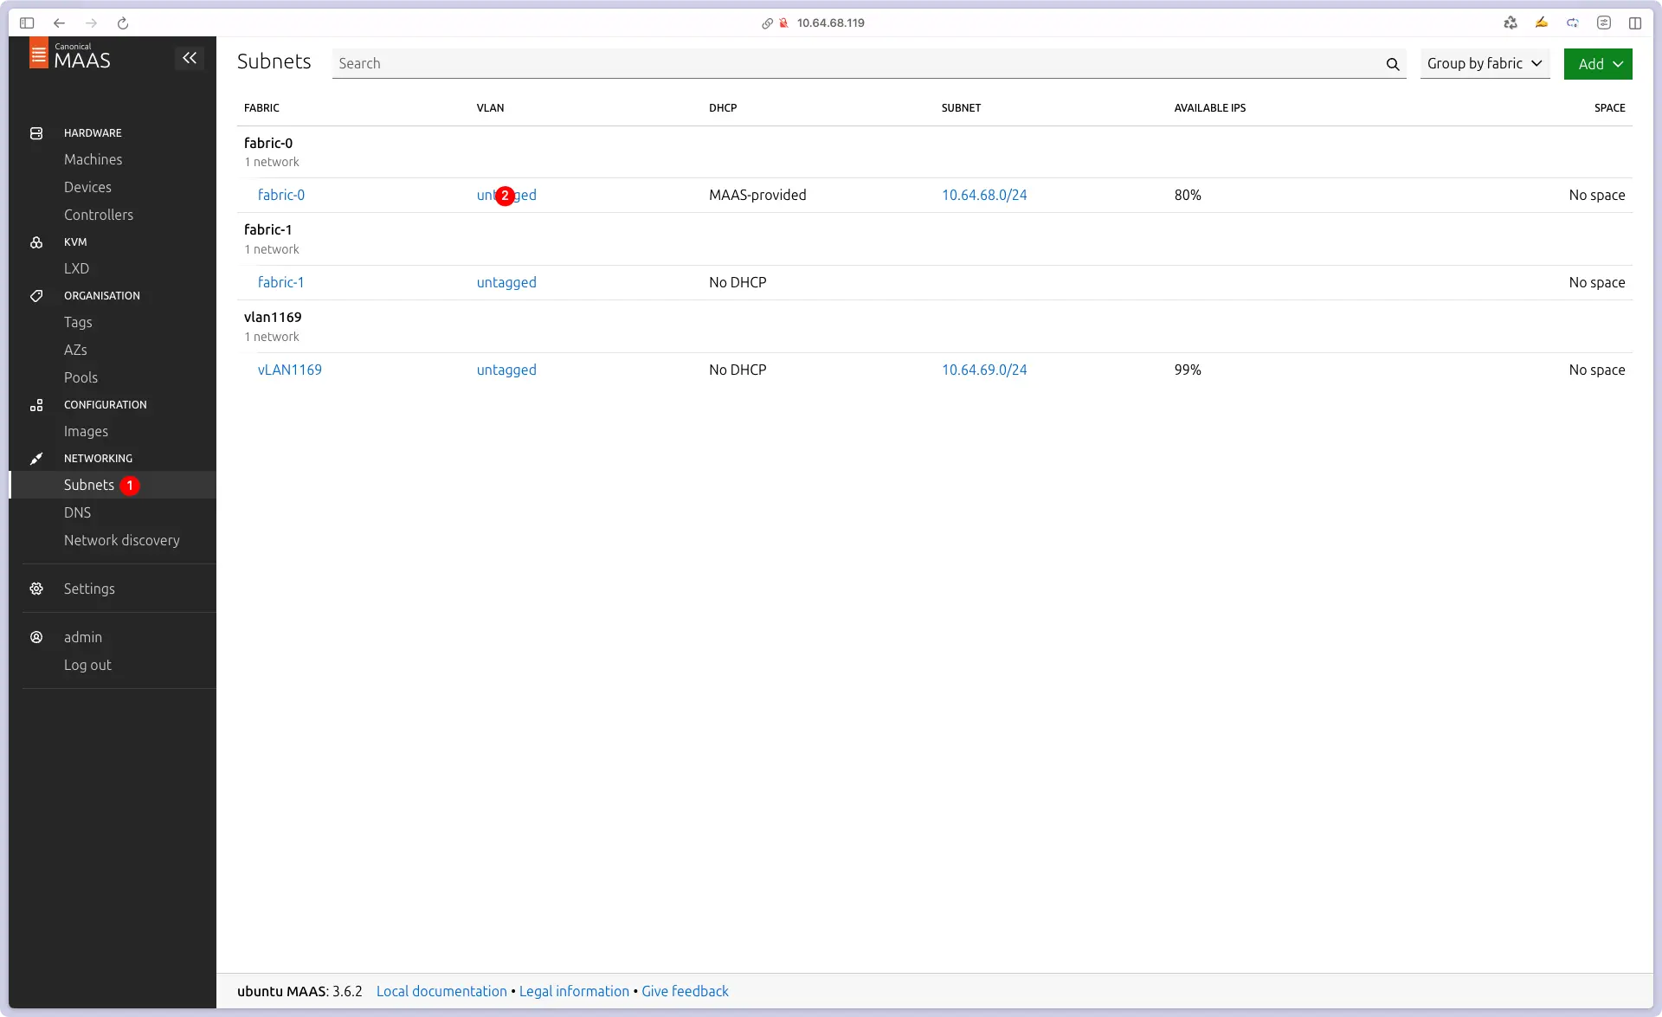Click the search magnifier icon
This screenshot has height=1017, width=1662.
tap(1392, 64)
